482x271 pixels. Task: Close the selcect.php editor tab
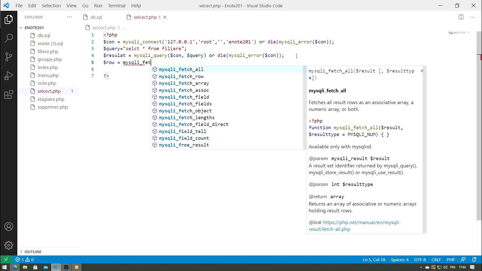click(x=165, y=17)
